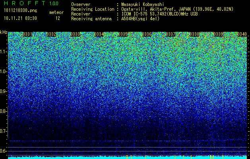Click the observer name Masayuki Kobayashi
This screenshot has width=250, height=159.
coord(143,5)
